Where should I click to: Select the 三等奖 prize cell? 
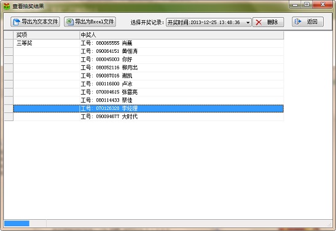(x=46, y=43)
